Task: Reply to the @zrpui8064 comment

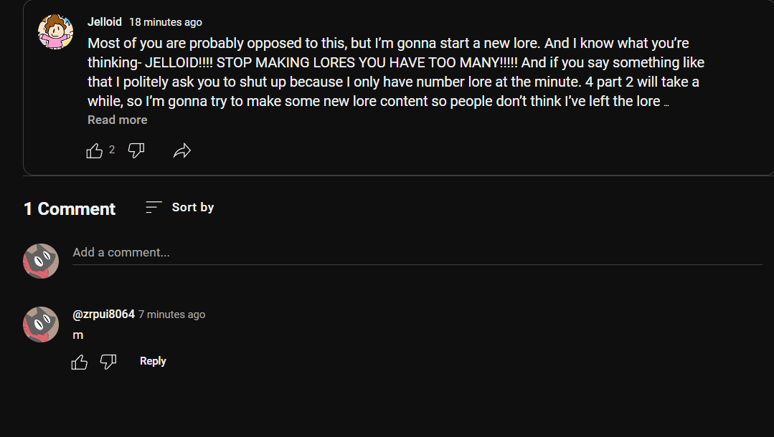Action: tap(153, 361)
